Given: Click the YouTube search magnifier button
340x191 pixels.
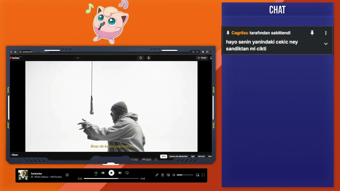Looking at the screenshot, I should point(141,58).
